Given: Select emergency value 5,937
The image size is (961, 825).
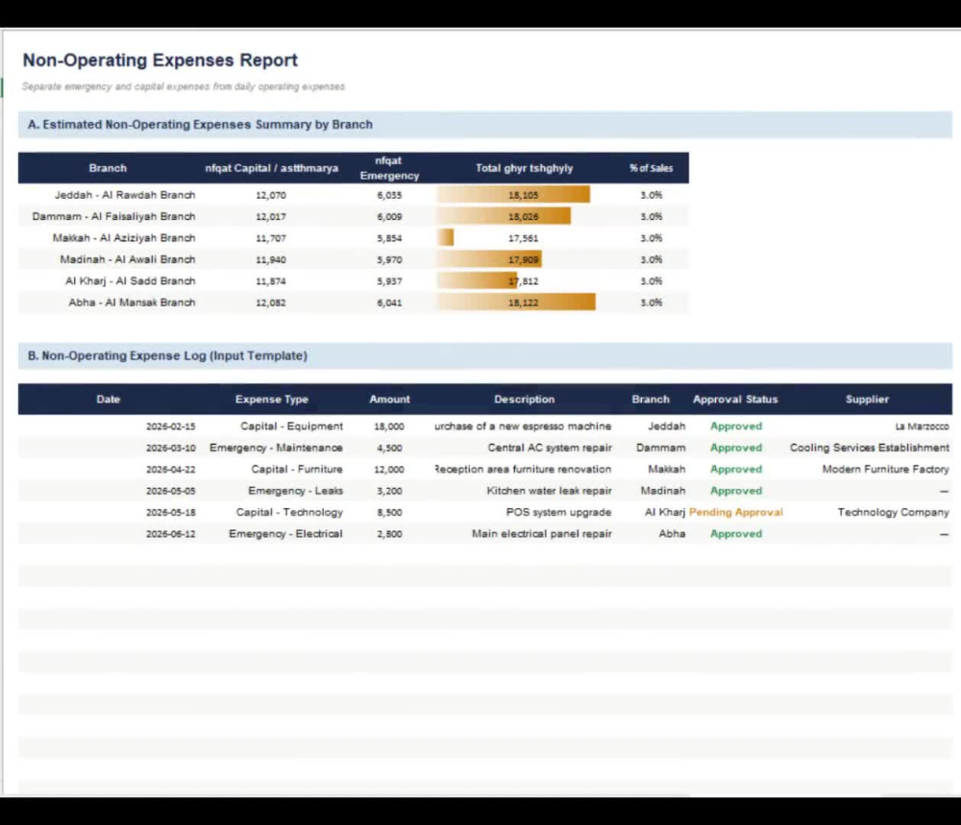Looking at the screenshot, I should 389,281.
